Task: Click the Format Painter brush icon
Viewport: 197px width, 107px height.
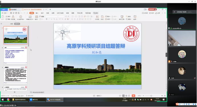Action: tap(13, 18)
